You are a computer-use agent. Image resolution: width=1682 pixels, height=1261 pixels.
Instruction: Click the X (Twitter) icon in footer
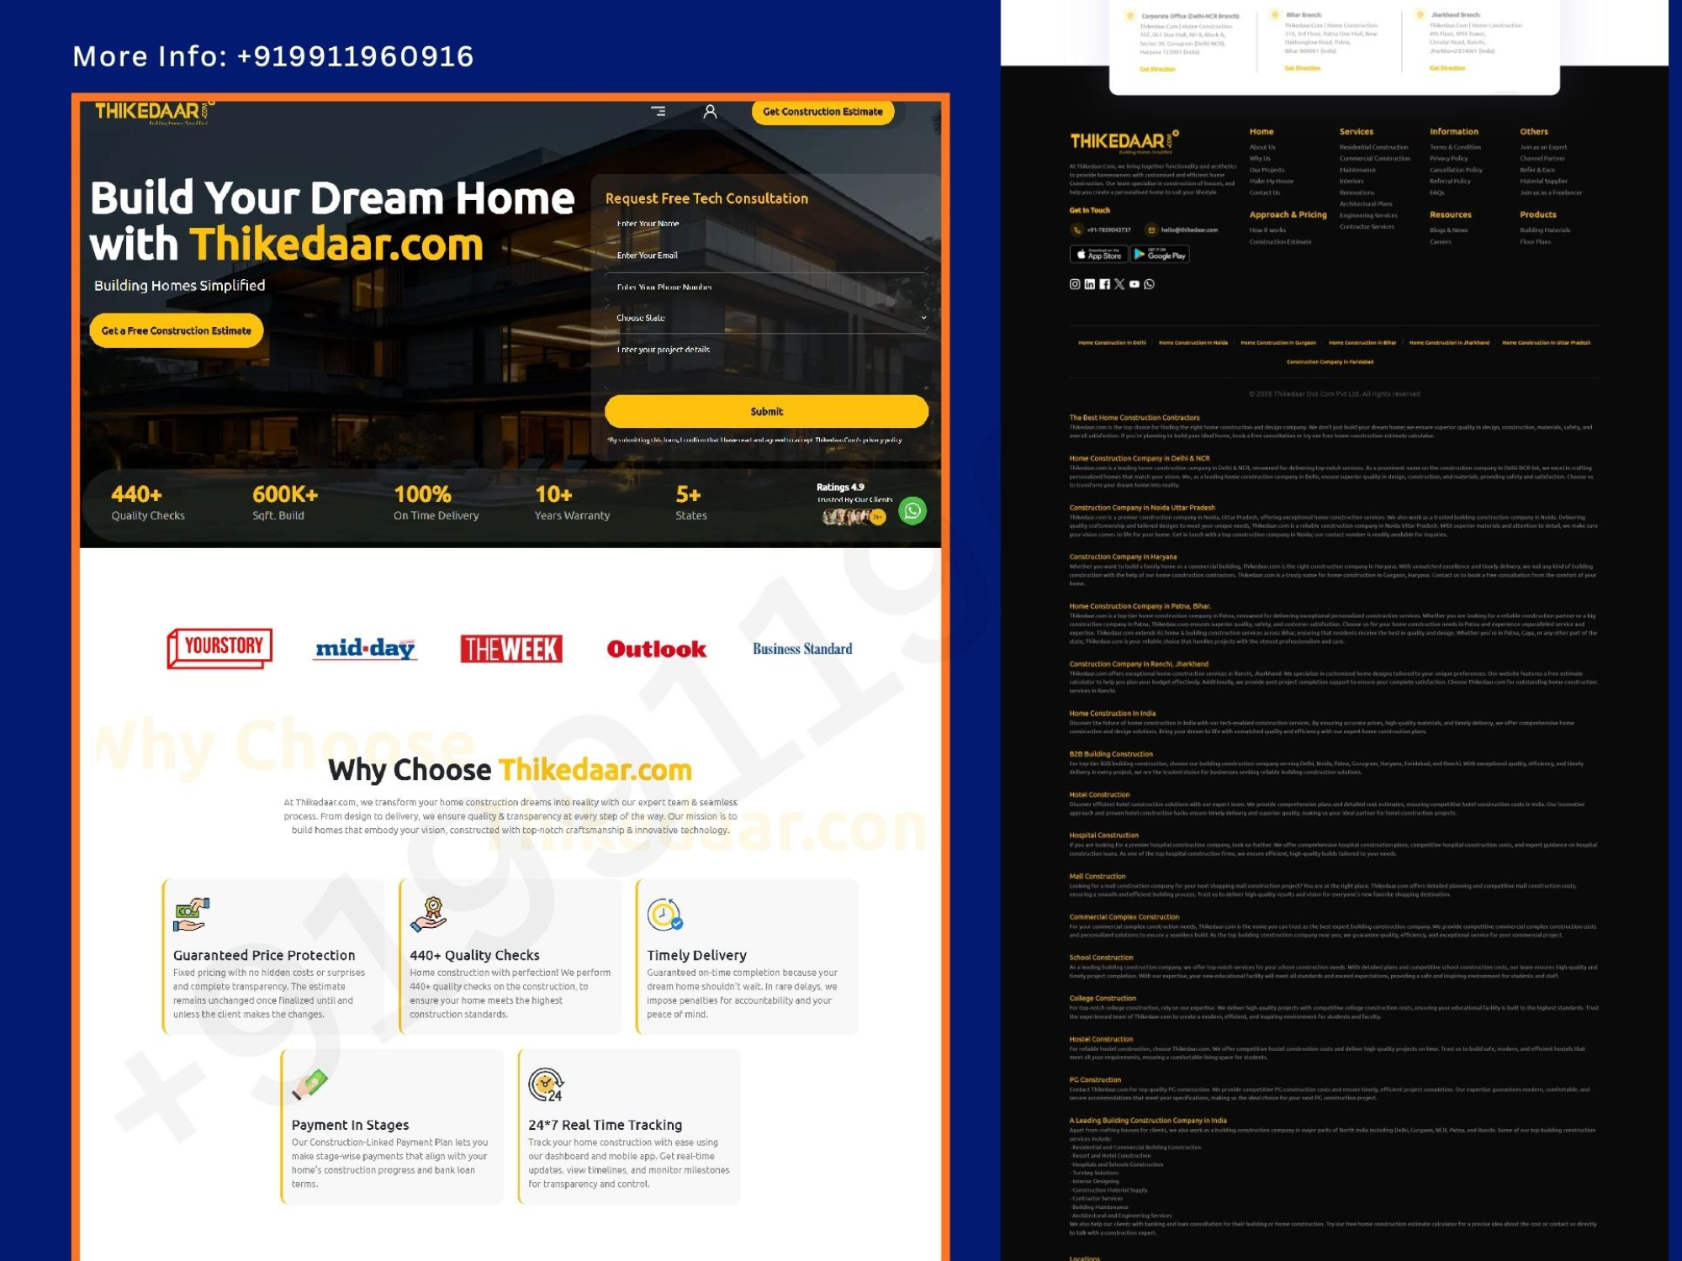(1119, 286)
